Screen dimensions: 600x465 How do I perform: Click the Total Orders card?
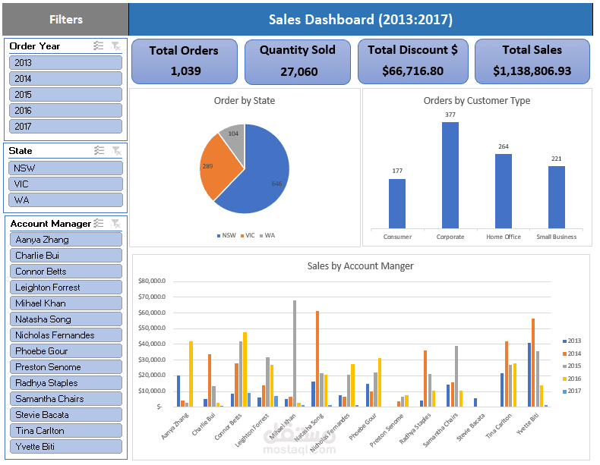click(185, 61)
